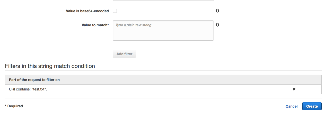This screenshot has height=115, width=326.
Task: Click the info icon beside base64-encoded option
Action: tap(217, 11)
